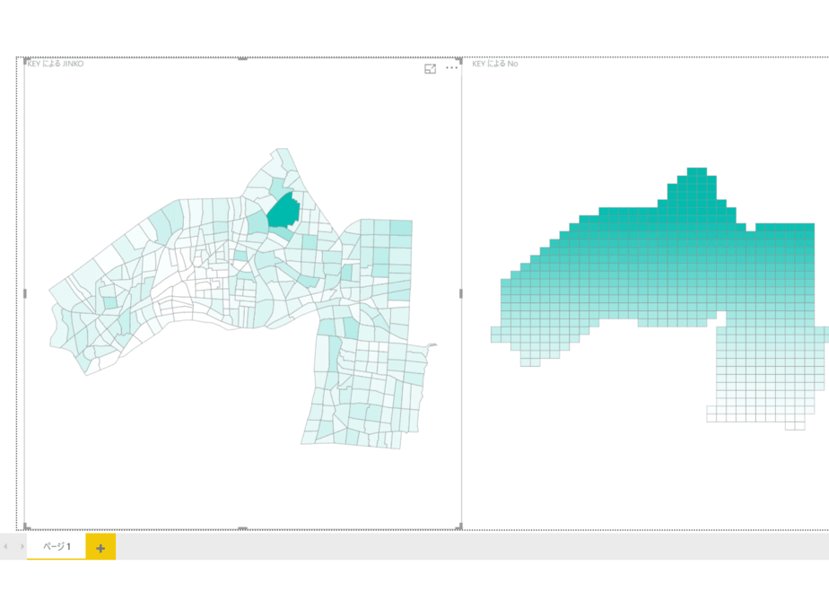Select the ページ 1 page tab
829x592 pixels.
pyautogui.click(x=57, y=546)
